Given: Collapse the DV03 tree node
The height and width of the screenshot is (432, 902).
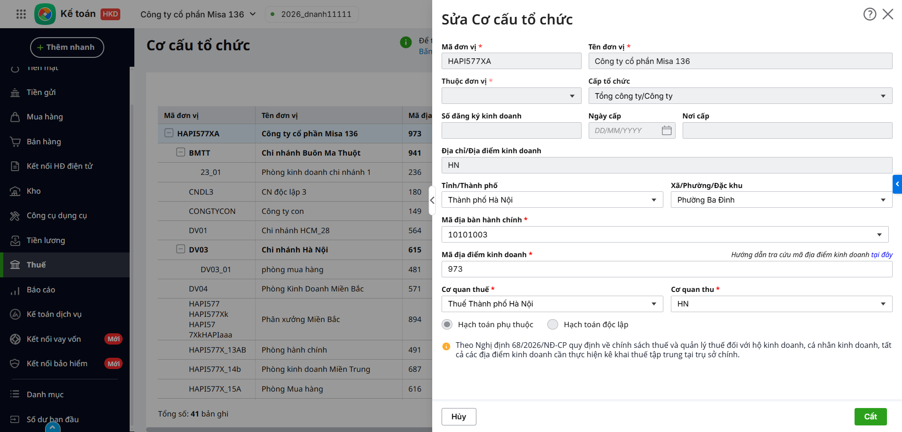Looking at the screenshot, I should point(180,249).
